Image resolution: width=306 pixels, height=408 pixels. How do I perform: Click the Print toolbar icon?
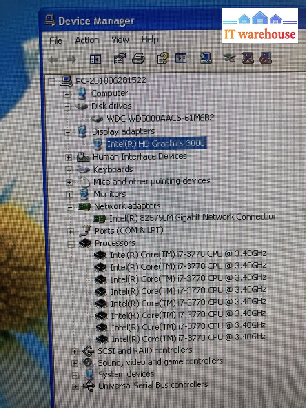pos(138,59)
